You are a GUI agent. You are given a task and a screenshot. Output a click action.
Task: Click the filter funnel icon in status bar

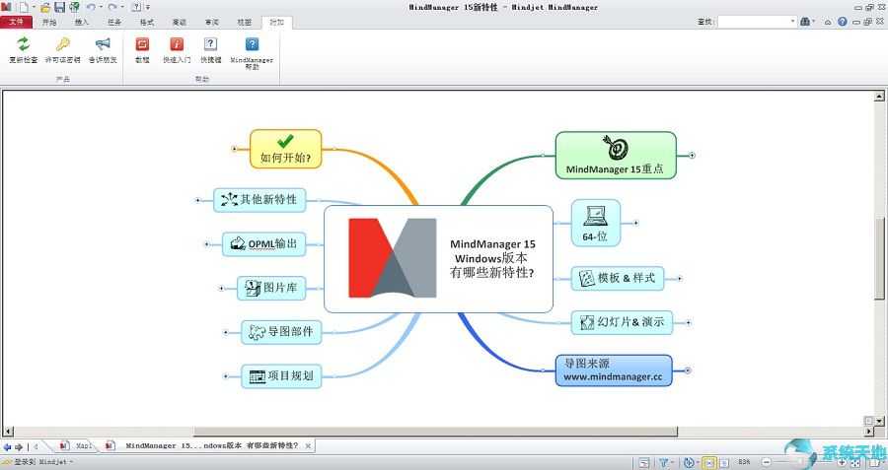click(664, 463)
